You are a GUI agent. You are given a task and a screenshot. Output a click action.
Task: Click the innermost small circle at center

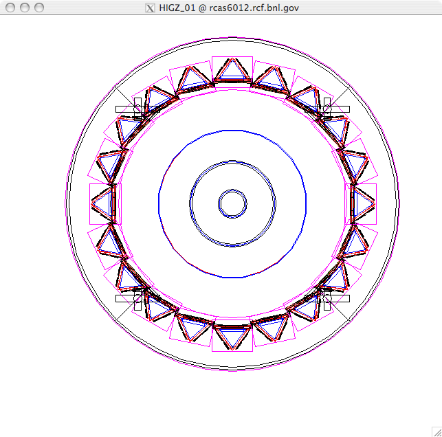point(232,203)
